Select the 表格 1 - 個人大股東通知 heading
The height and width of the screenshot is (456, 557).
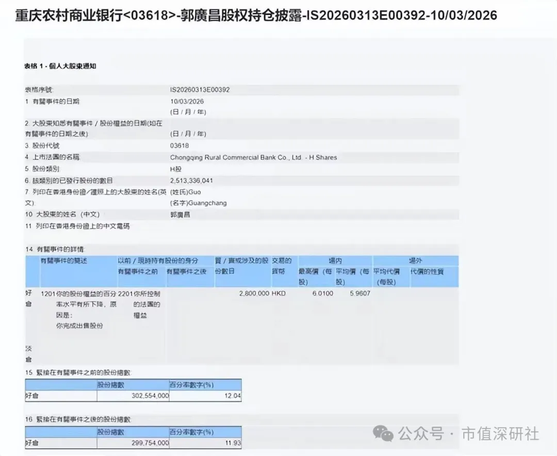point(60,66)
